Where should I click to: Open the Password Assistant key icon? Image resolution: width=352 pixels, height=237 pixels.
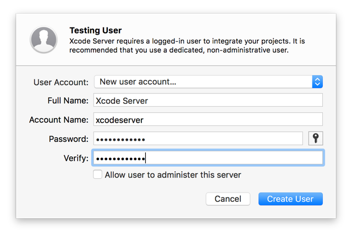[316, 138]
